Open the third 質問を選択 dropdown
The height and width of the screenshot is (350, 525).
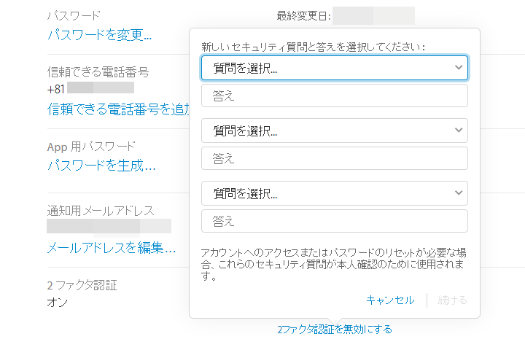click(x=334, y=193)
